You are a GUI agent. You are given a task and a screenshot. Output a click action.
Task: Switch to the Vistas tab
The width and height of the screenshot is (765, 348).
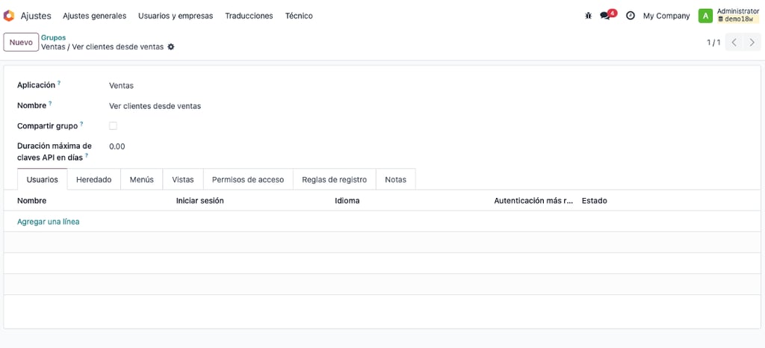pos(183,179)
